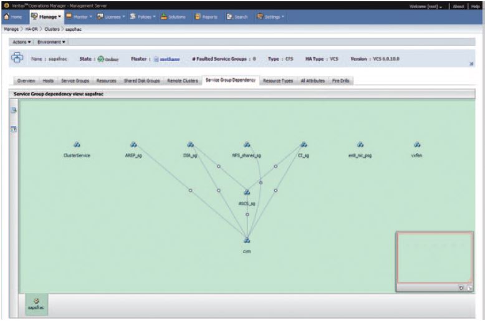Switch to the Overview tab
Viewport: 485px width, 321px height.
pos(26,80)
